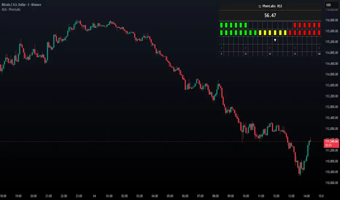Click the 115,600.00 price axis label
340x200 pixels.
[332, 31]
